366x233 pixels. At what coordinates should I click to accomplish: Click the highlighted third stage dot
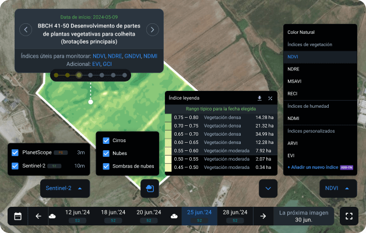[79, 75]
